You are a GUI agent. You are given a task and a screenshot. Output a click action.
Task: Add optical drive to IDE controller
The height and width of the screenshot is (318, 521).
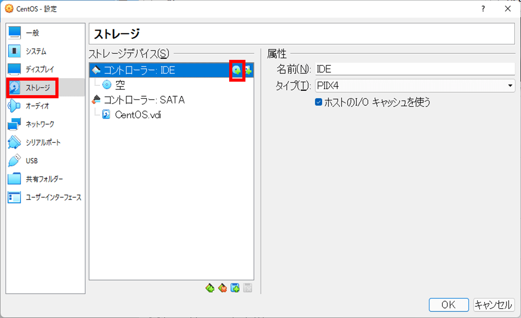coord(237,70)
